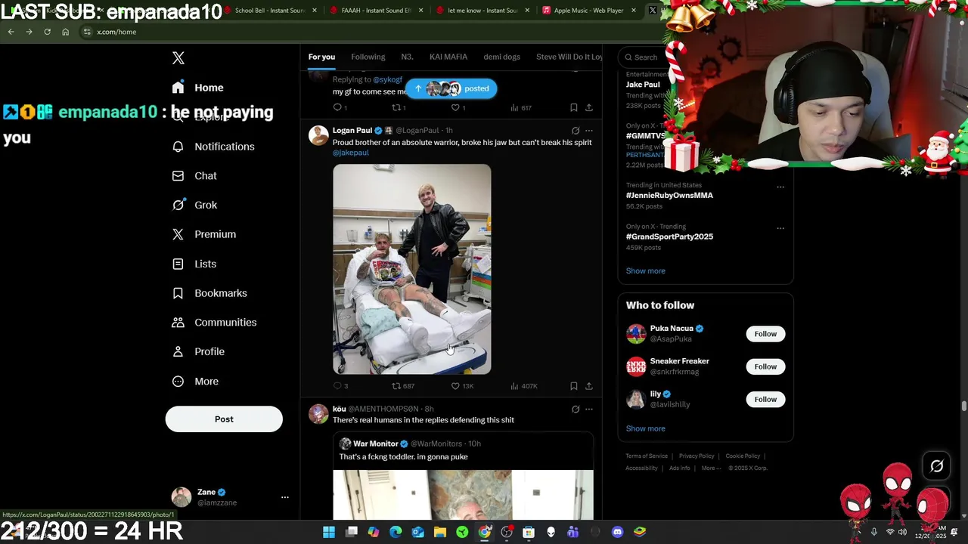Open the quoted War Monitor post
This screenshot has width=968, height=544.
[x=463, y=476]
